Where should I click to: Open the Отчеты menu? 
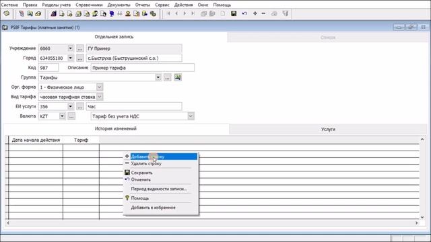coord(143,5)
